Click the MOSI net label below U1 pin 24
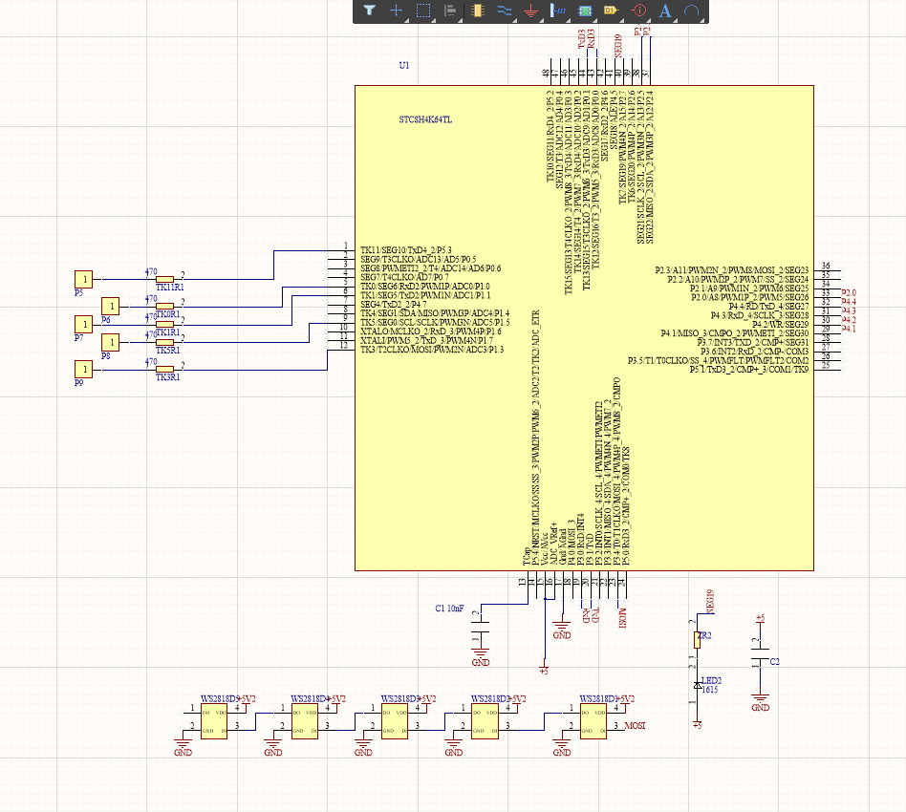This screenshot has height=812, width=906. (x=622, y=618)
